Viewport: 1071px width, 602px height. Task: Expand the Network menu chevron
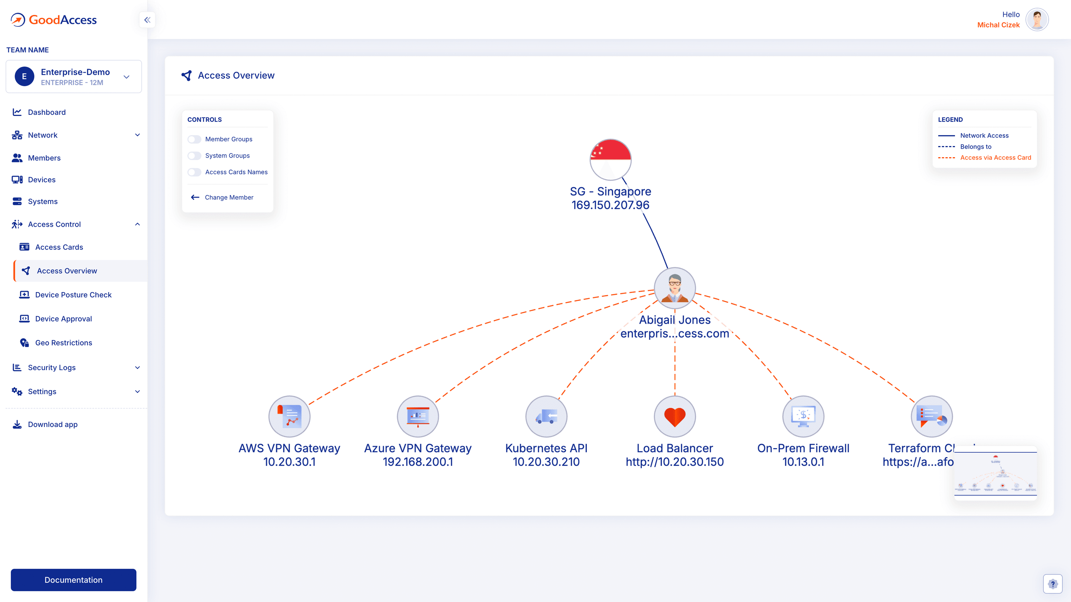click(x=137, y=135)
